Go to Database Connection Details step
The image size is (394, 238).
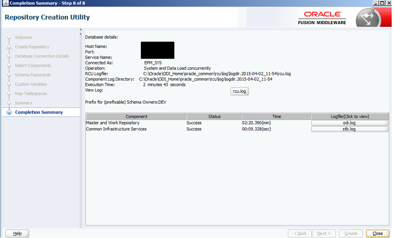point(42,56)
